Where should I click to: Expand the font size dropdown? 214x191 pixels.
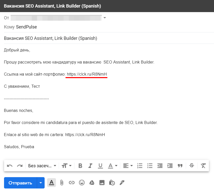[x=67, y=166]
